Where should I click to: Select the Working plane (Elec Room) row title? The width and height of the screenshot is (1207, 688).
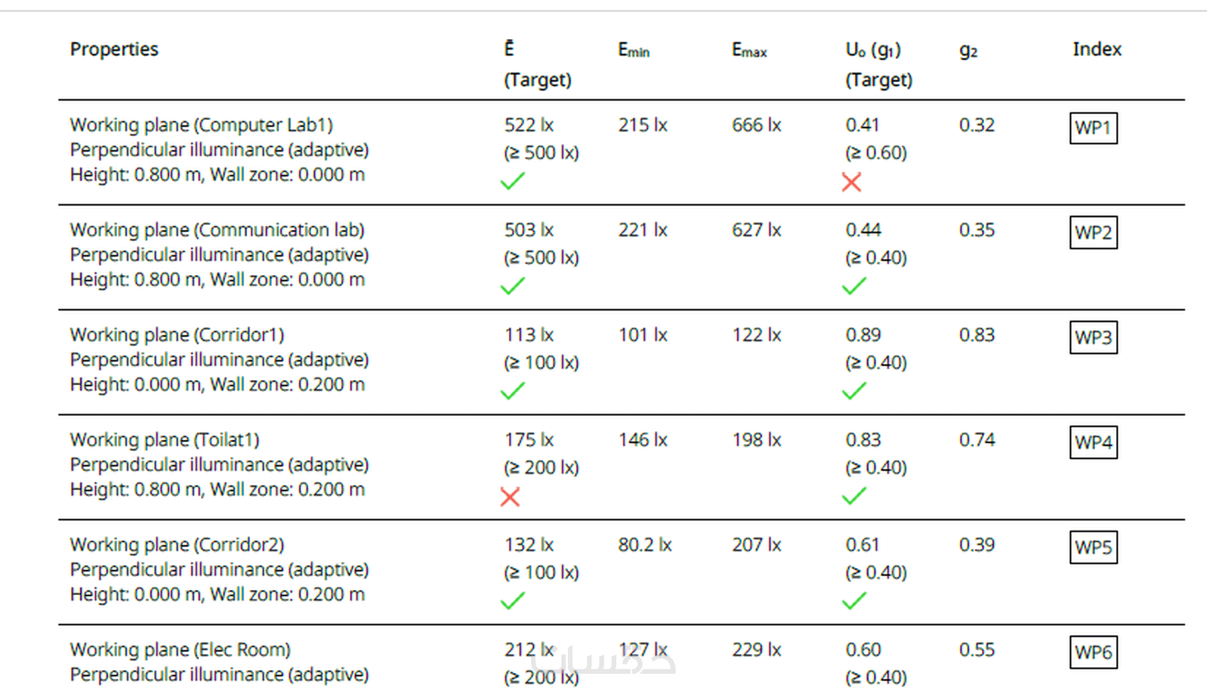coord(180,650)
